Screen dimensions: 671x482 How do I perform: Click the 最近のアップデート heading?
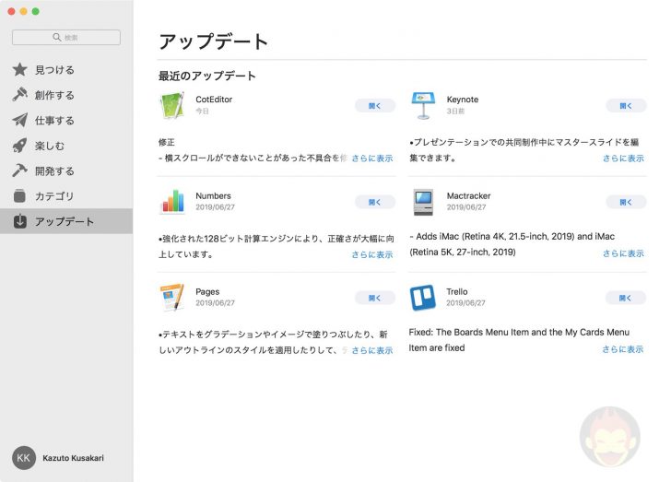click(x=207, y=76)
